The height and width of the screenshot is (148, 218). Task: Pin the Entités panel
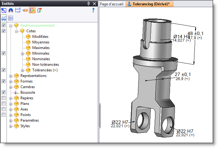[x=88, y=3]
